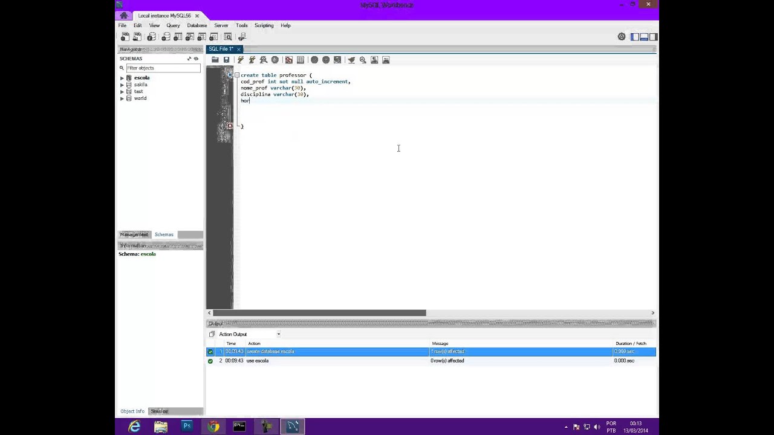Click the right arrow of horizontal scrollbar
The height and width of the screenshot is (435, 774).
pos(652,313)
